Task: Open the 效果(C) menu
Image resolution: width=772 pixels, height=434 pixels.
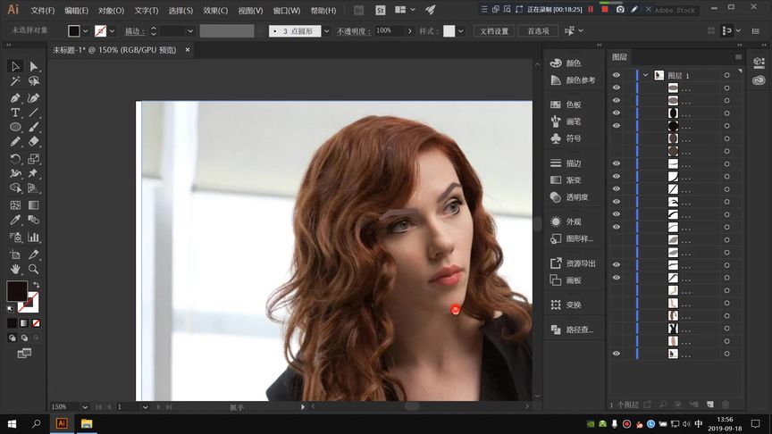Action: [215, 11]
